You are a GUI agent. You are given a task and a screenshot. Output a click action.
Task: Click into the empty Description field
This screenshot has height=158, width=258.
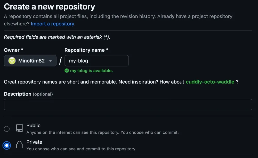pos(128,104)
